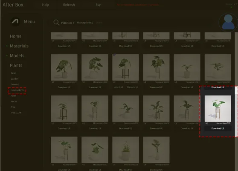Screen dimensions: 238x171
Task: Open the Houseplants027 thumbnail
Action: [x=125, y=109]
